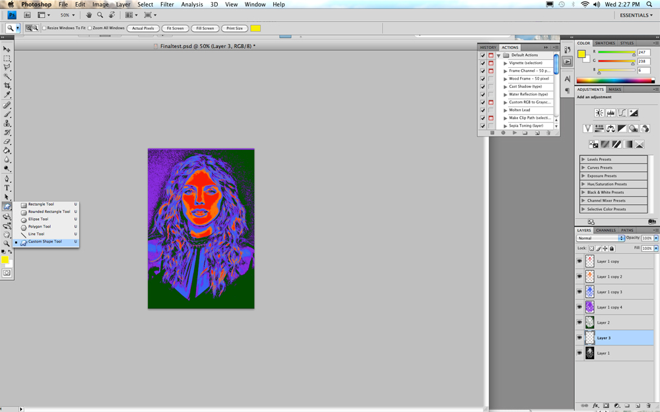This screenshot has width=660, height=412.
Task: Expand the Curves Presets list
Action: tap(583, 167)
